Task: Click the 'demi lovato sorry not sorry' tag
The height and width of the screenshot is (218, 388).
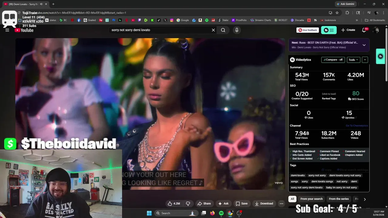Action: (x=345, y=175)
